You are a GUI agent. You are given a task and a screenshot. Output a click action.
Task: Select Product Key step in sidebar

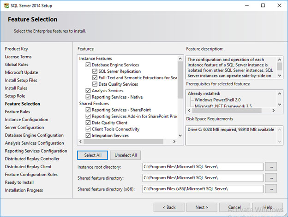[17, 49]
